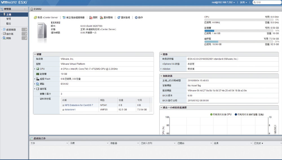Viewport: 282px width, 160px height.
Task: Click the memory icon in Hardware
Action: 38,74
